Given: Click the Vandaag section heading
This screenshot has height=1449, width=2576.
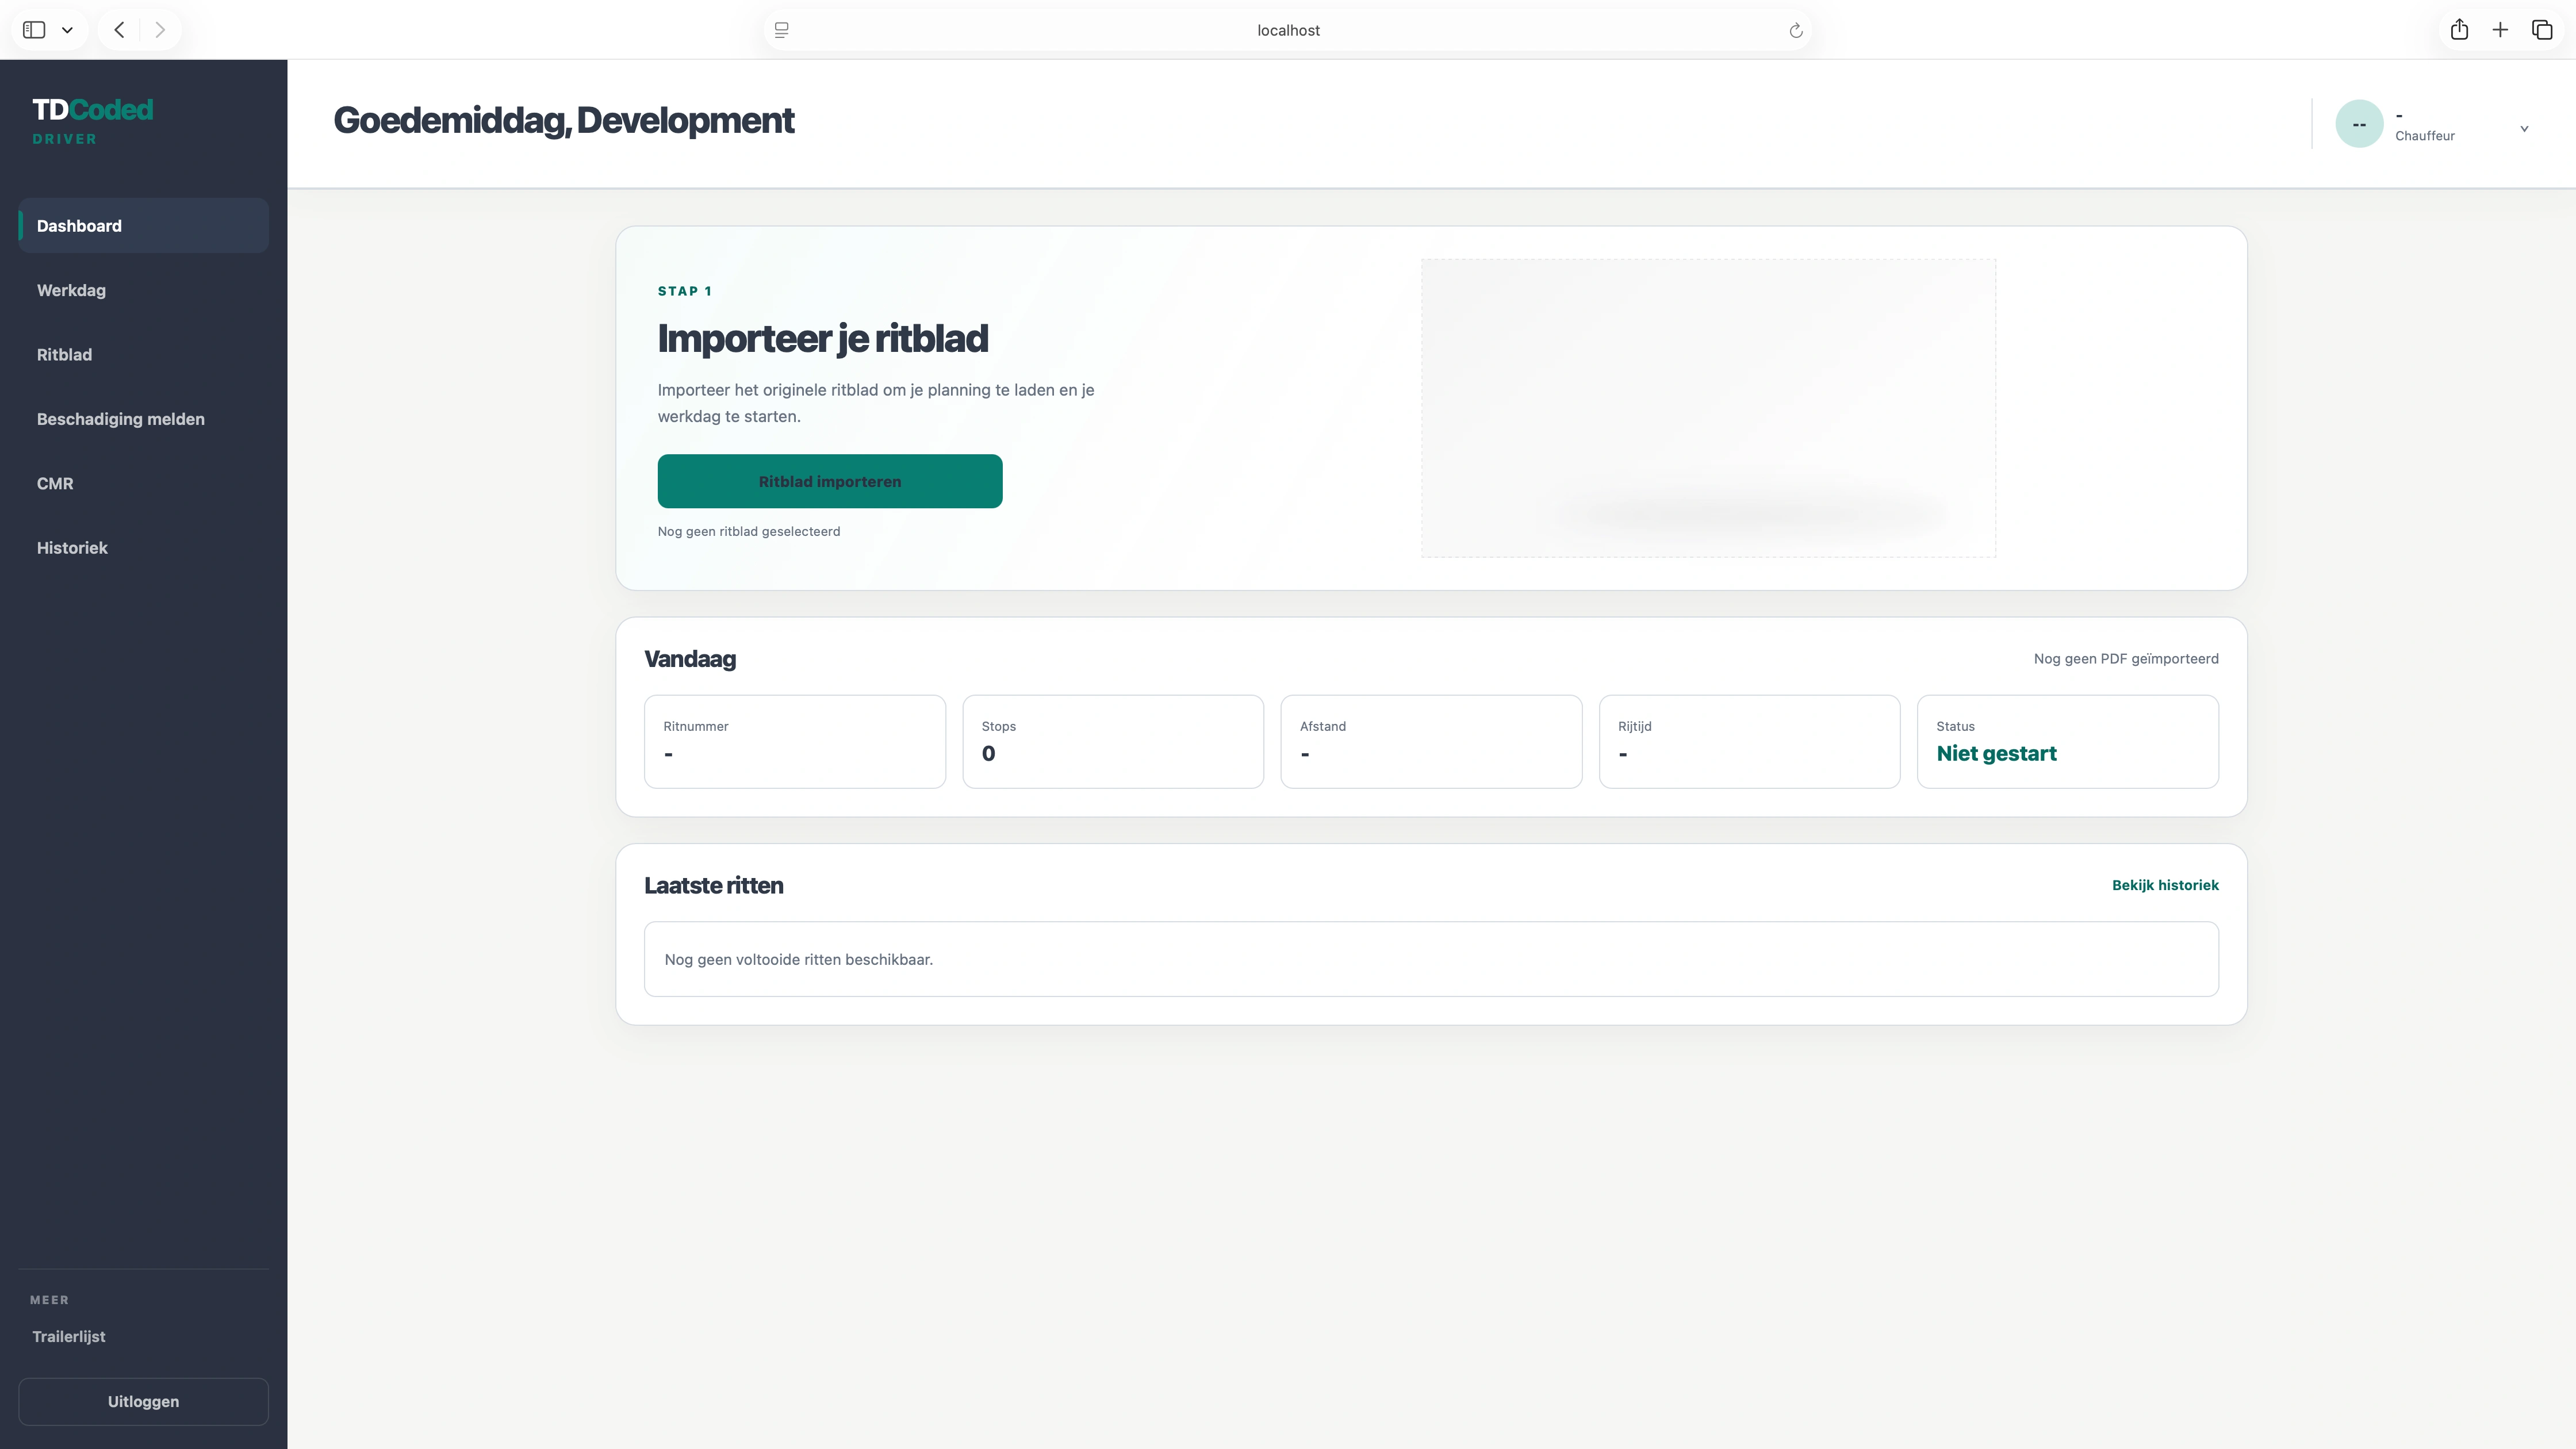Looking at the screenshot, I should (x=690, y=660).
